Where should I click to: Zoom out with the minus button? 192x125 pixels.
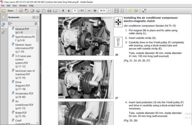pyautogui.click(x=89, y=11)
